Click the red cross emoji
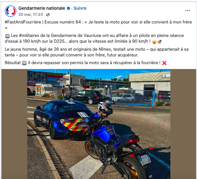The image size is (197, 179). tap(164, 63)
